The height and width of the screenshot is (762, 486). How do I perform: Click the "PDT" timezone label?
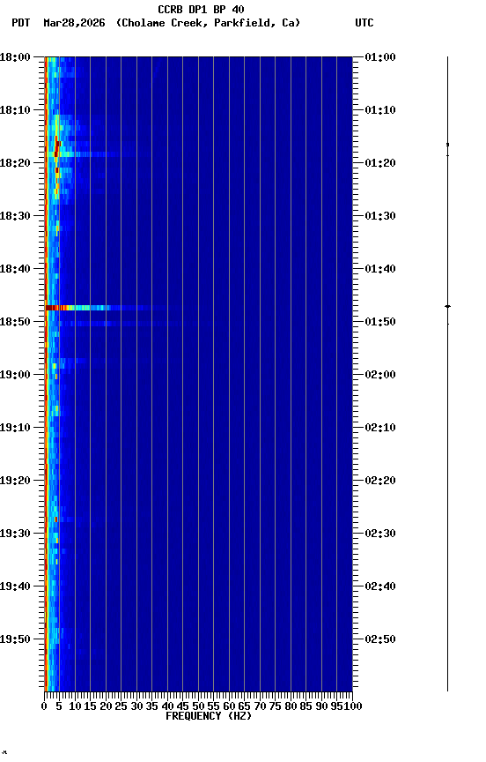pos(21,23)
